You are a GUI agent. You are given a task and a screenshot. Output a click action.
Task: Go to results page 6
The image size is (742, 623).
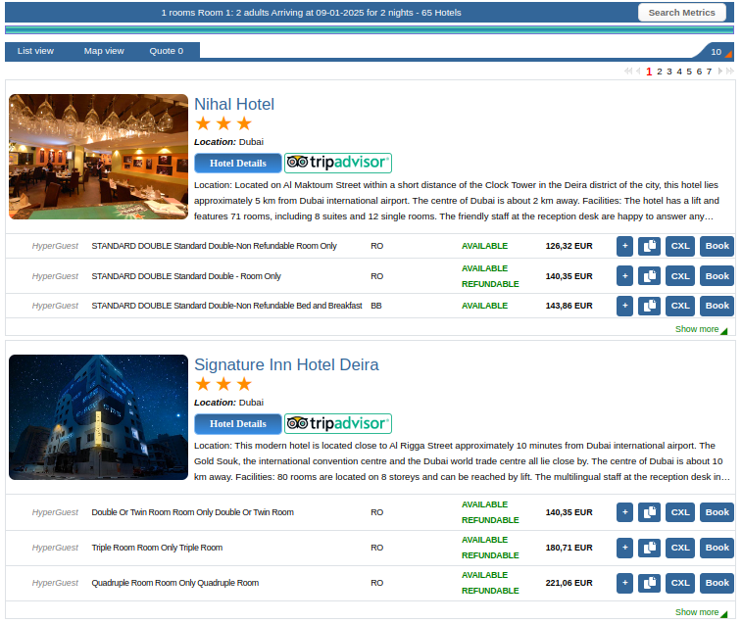point(699,72)
